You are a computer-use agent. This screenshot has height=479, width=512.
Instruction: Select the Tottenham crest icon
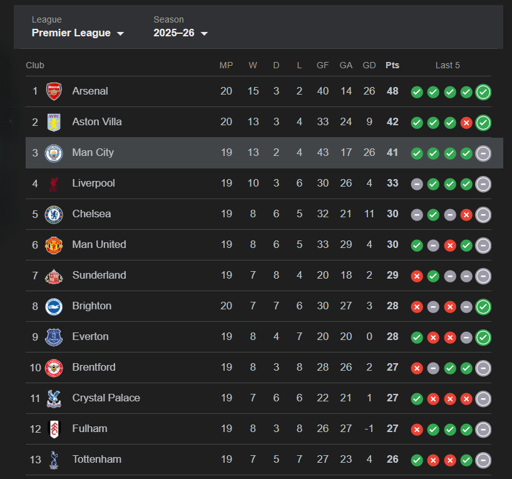(54, 460)
